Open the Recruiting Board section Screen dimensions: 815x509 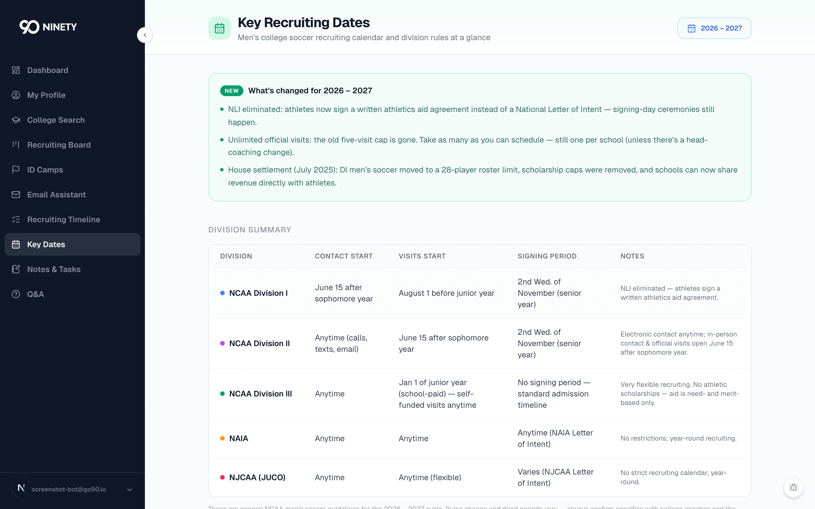tap(72, 145)
